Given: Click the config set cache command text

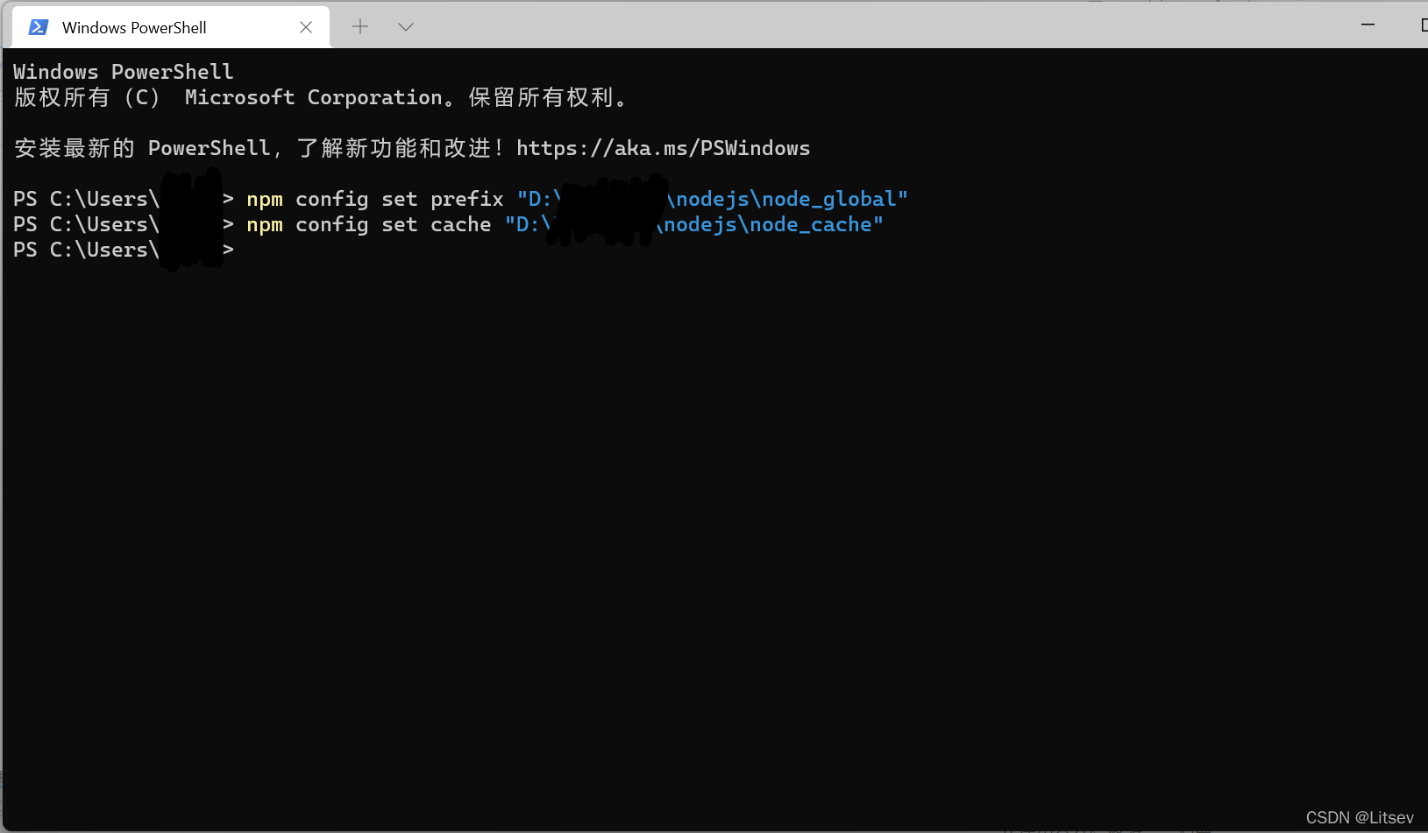Looking at the screenshot, I should 392,225.
